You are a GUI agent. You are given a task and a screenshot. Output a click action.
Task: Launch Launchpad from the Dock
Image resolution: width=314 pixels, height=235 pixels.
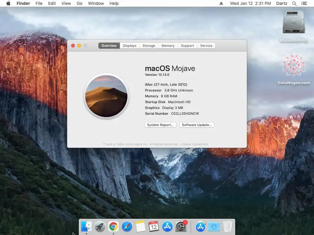click(100, 226)
